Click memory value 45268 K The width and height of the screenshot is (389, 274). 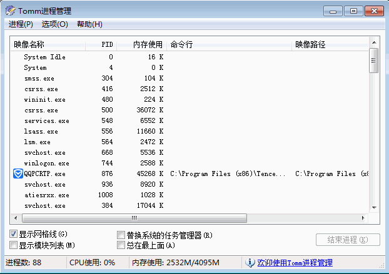tap(150, 174)
